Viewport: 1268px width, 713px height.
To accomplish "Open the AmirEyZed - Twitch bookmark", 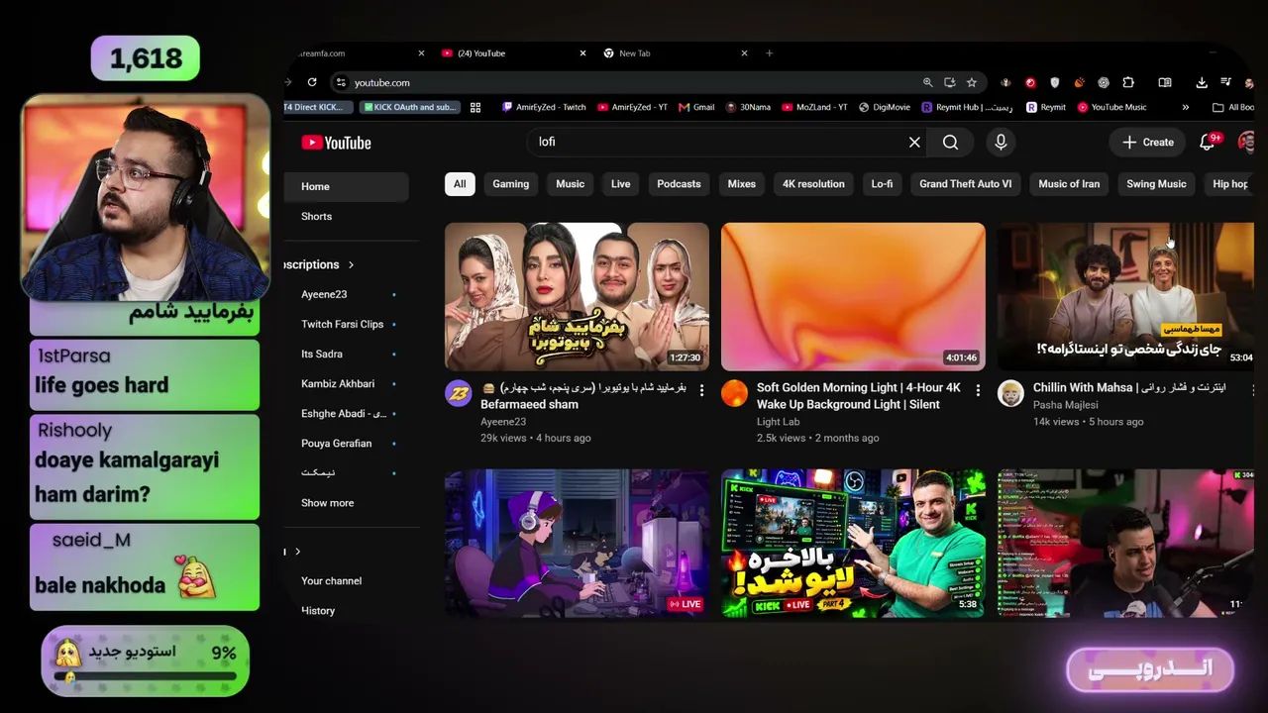I will click(544, 107).
